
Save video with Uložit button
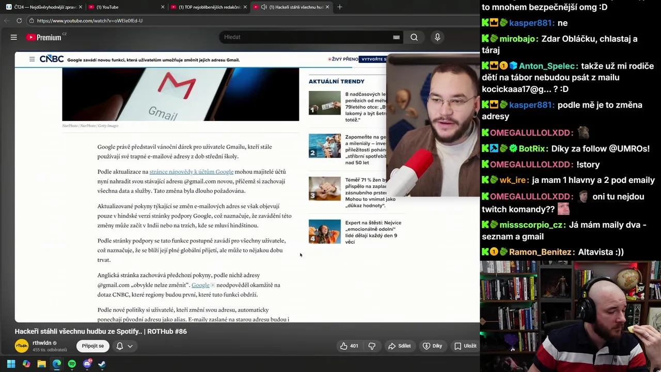[465, 346]
